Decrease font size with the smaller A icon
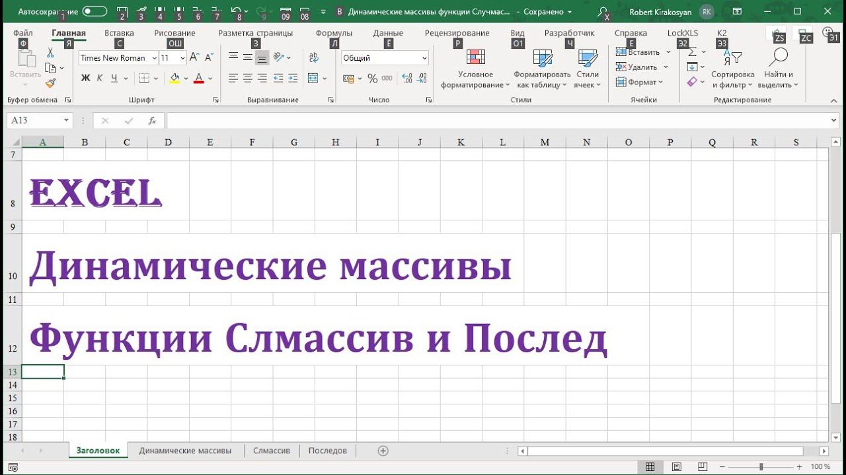Image resolution: width=846 pixels, height=475 pixels. pyautogui.click(x=209, y=57)
